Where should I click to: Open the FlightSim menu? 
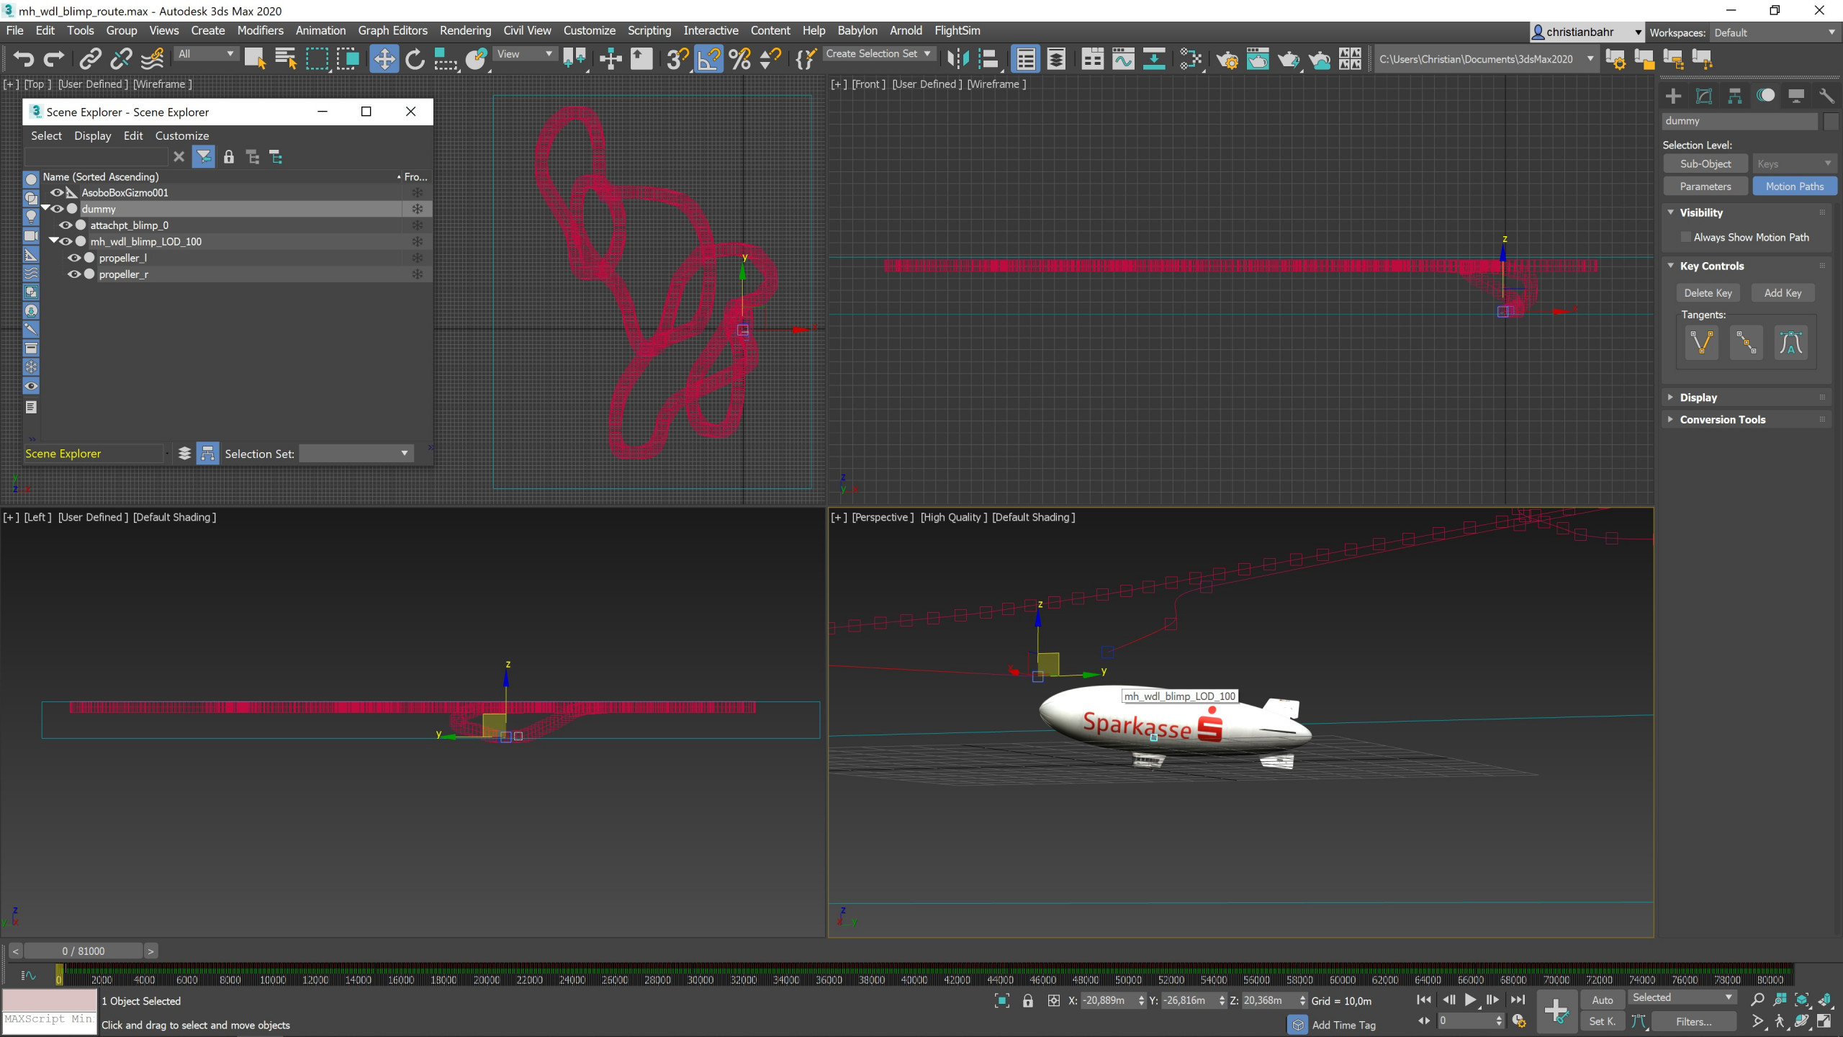(x=957, y=30)
